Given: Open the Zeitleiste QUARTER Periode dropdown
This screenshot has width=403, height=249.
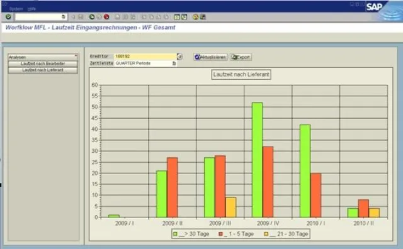Looking at the screenshot, I should point(174,63).
